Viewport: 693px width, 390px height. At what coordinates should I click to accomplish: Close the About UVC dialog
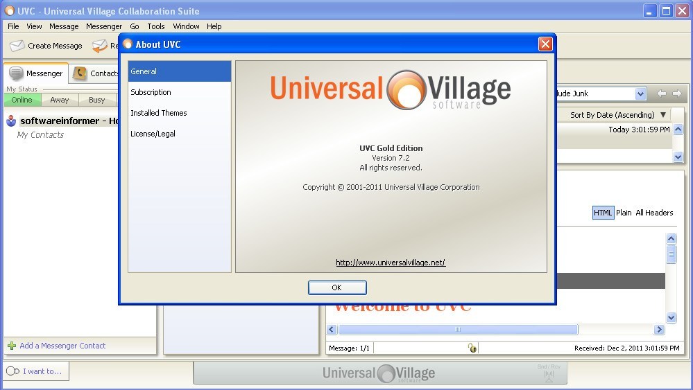pyautogui.click(x=545, y=44)
